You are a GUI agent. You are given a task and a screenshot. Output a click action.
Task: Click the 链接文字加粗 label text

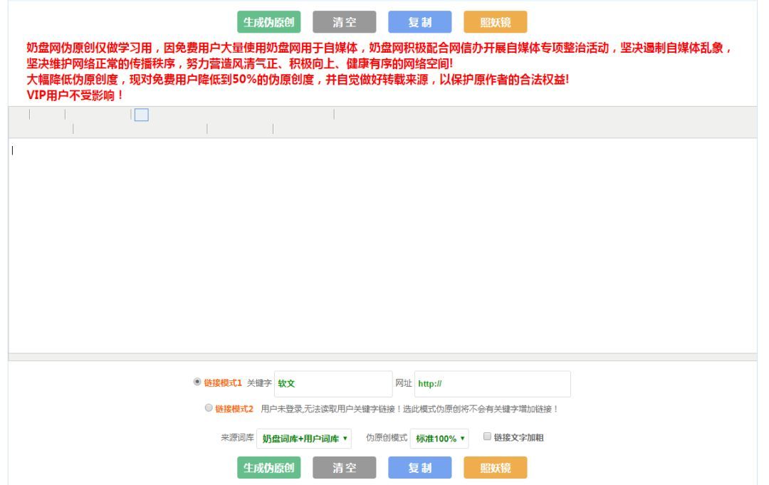coord(518,437)
